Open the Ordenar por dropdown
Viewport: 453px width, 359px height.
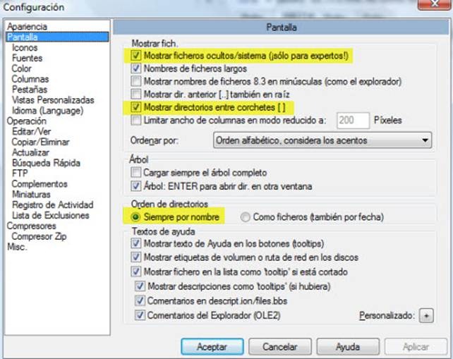(322, 140)
